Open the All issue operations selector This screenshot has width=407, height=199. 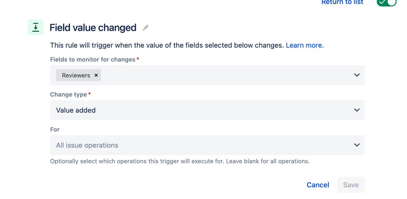(x=207, y=145)
